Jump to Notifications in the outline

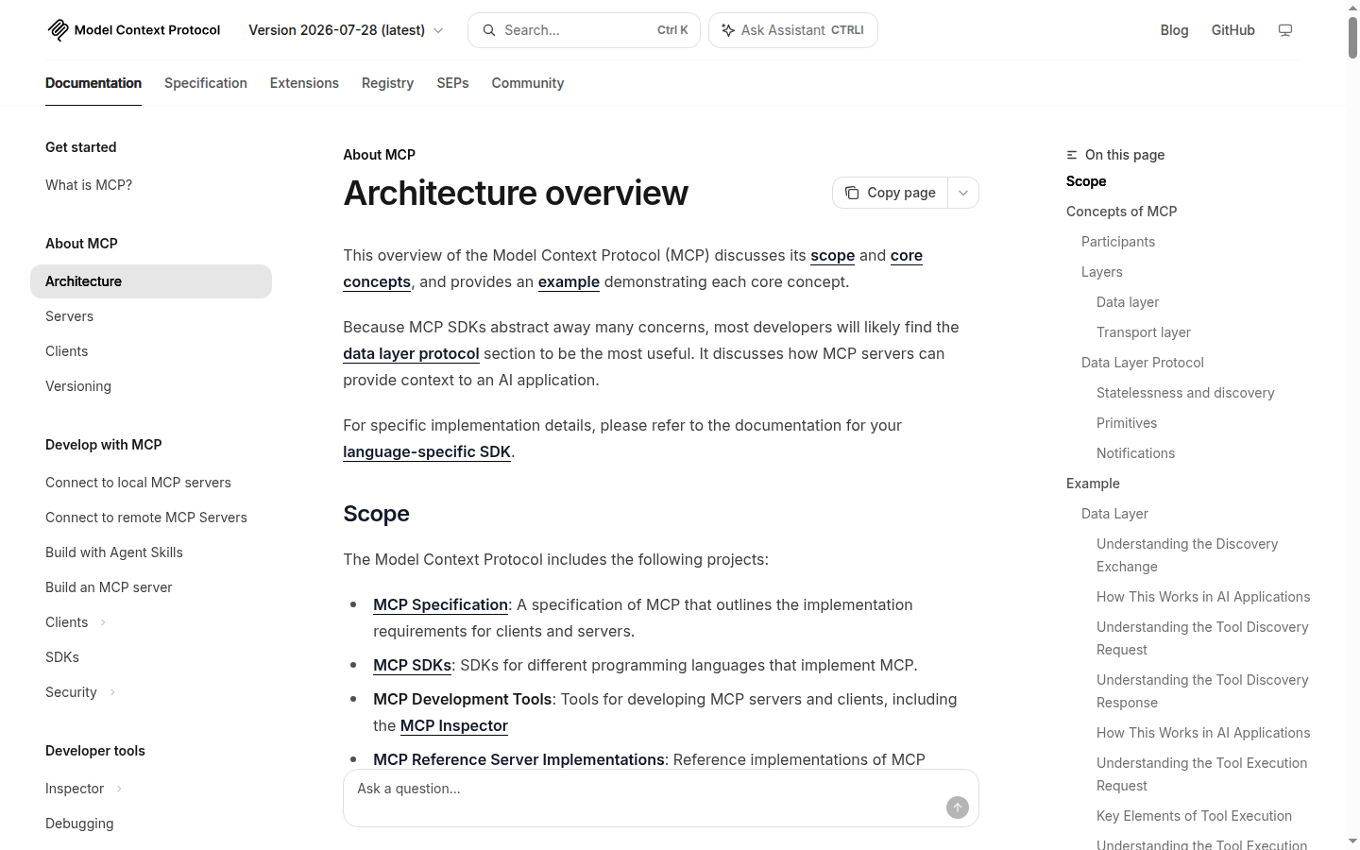tap(1136, 453)
